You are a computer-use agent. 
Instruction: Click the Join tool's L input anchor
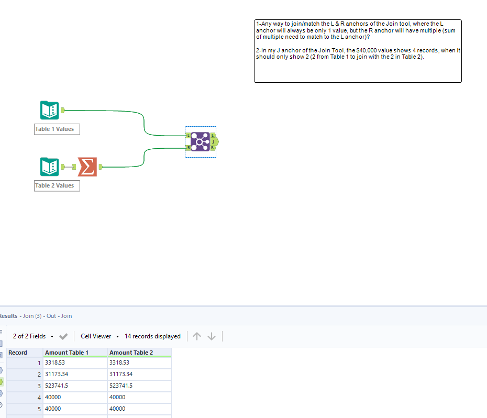click(x=188, y=136)
